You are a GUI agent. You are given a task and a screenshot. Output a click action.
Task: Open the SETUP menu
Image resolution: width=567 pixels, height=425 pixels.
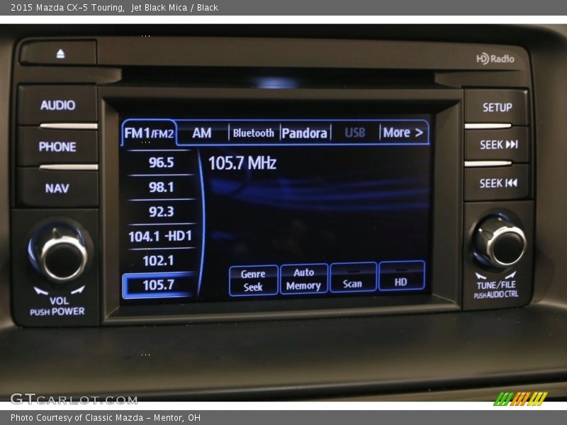click(x=497, y=108)
